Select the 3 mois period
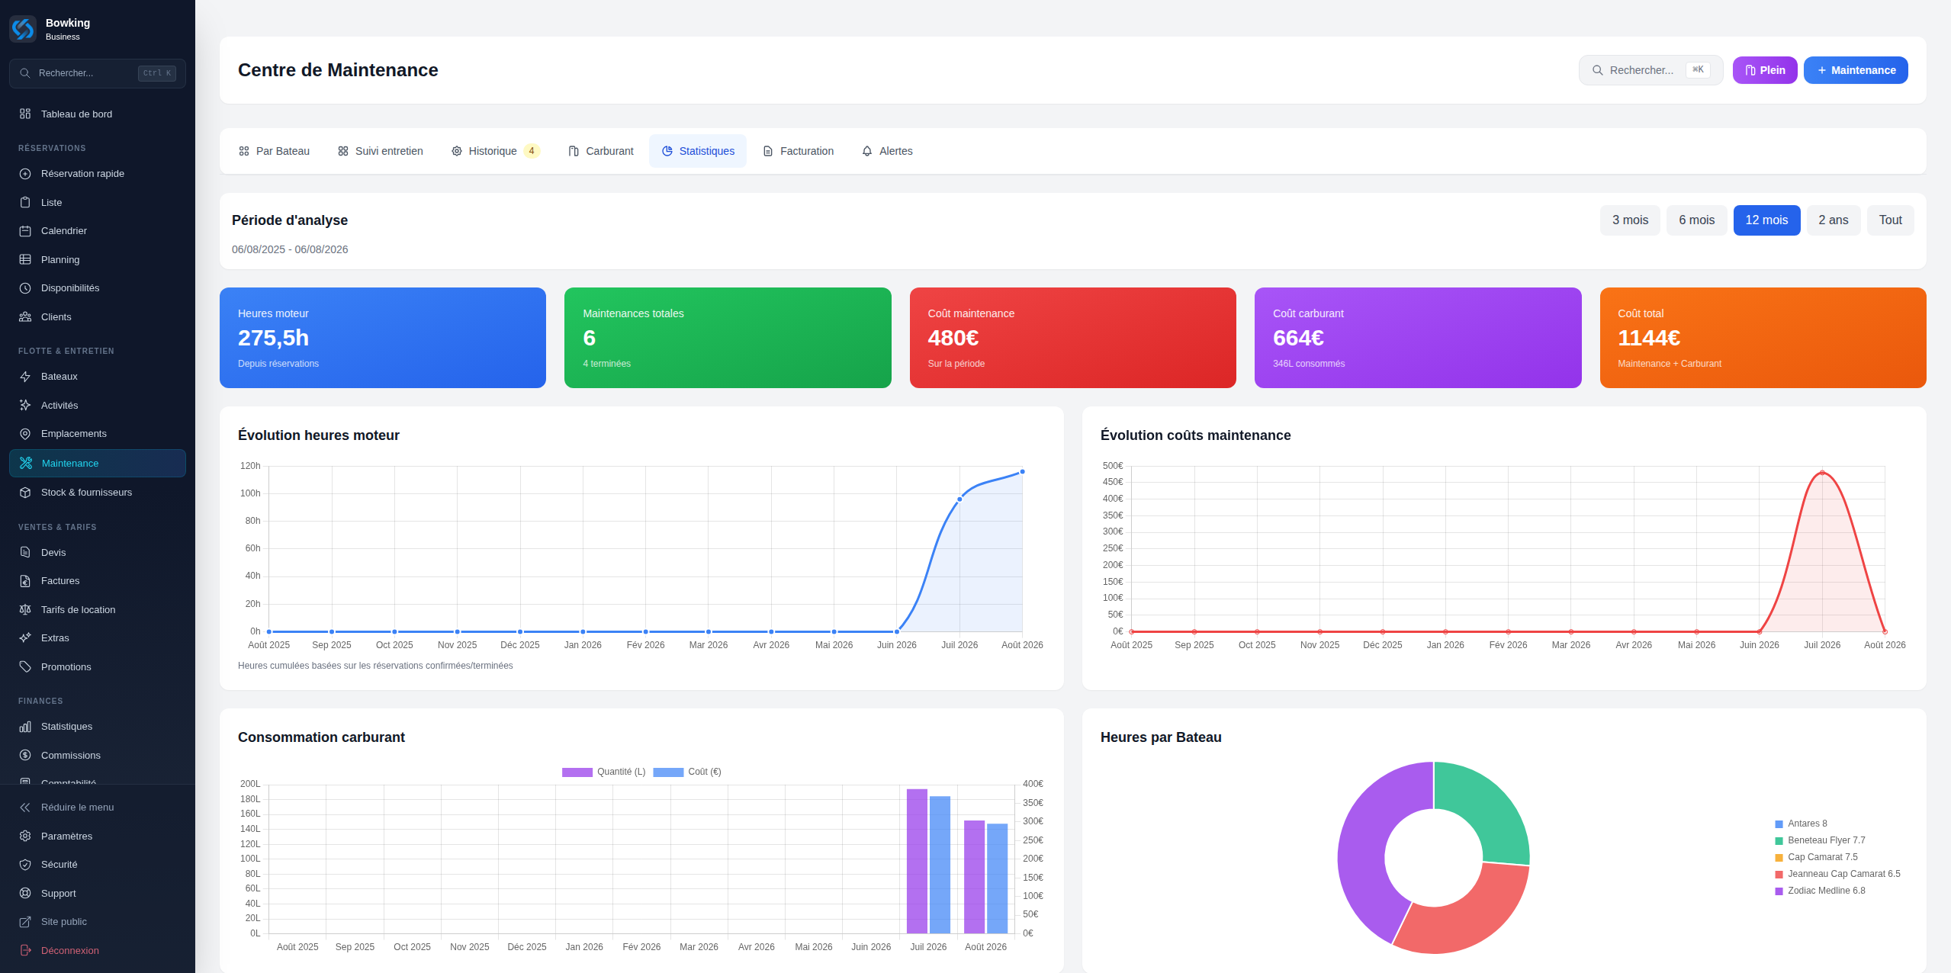 (x=1630, y=220)
